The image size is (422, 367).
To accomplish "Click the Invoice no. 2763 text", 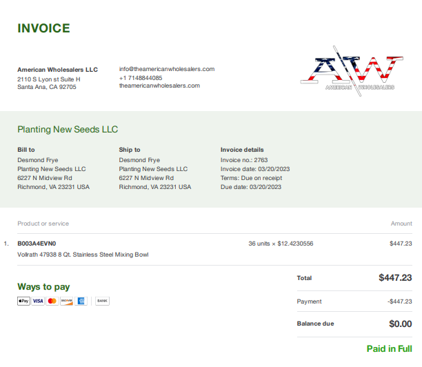I will [x=244, y=160].
